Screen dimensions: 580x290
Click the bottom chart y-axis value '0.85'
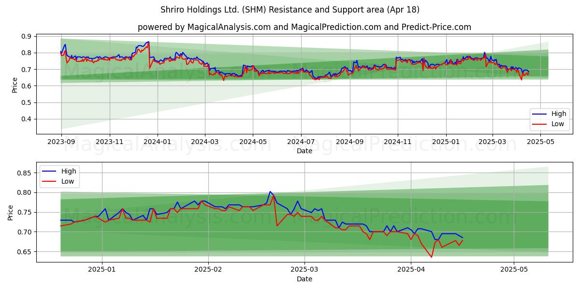pyautogui.click(x=25, y=173)
